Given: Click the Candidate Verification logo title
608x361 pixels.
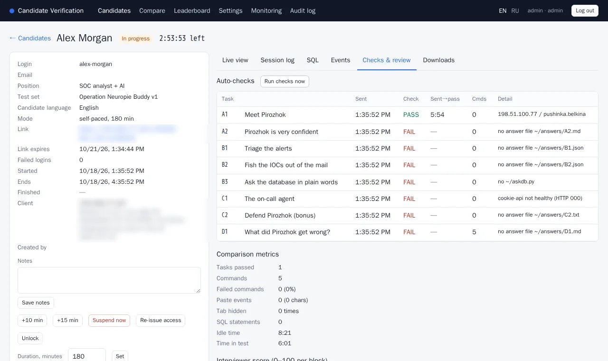Looking at the screenshot, I should 47,10.
